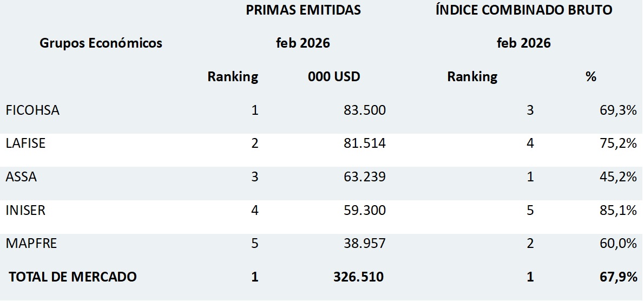Select the LAFISE row label
This screenshot has width=644, height=301.
(x=26, y=143)
